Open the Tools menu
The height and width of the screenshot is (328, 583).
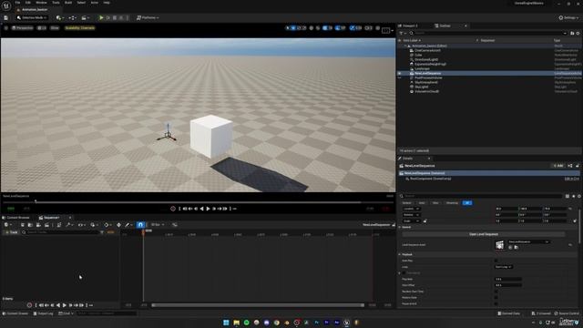point(56,3)
